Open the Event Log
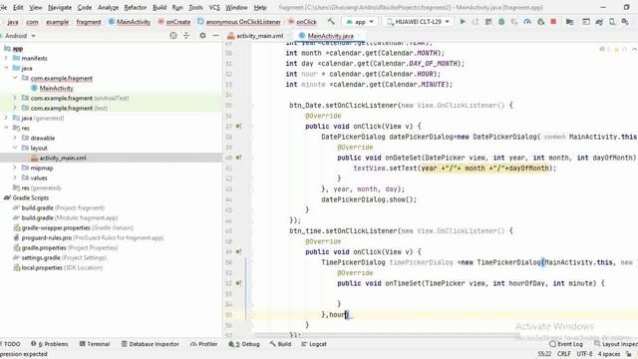Screen dimensions: 638x359 pos(566,344)
